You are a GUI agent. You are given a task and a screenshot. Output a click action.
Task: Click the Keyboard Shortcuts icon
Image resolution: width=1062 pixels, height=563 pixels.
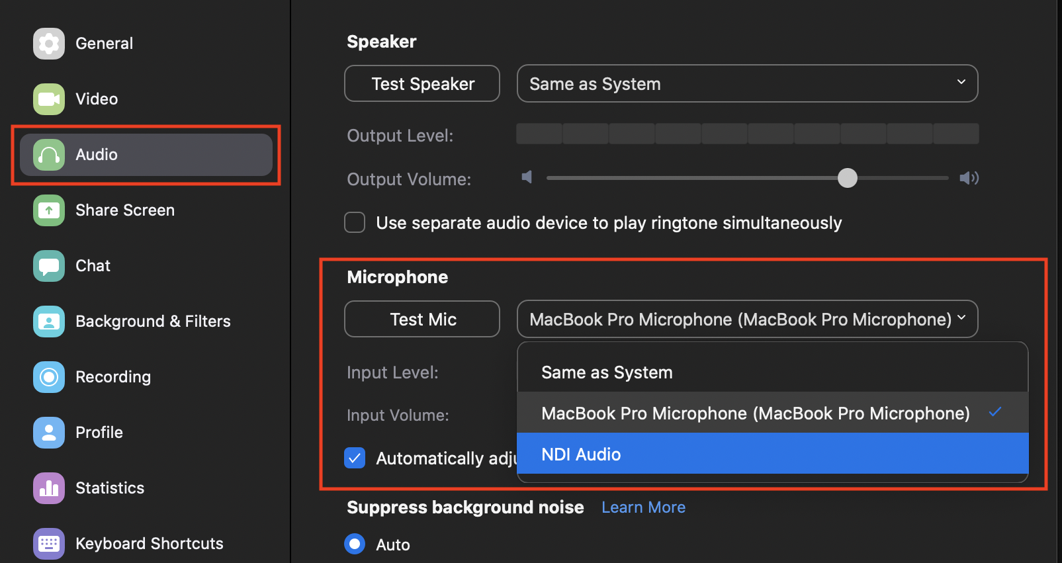point(49,544)
